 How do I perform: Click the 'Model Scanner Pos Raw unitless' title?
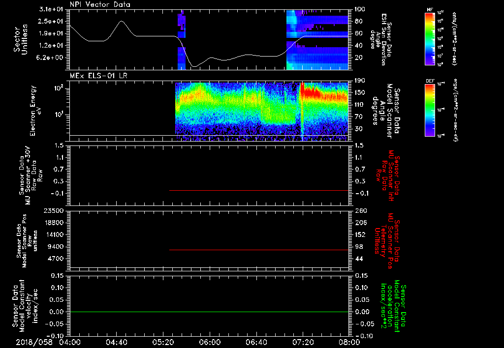[x=27, y=241]
